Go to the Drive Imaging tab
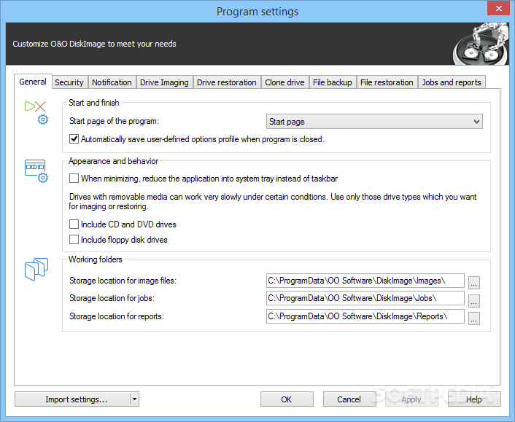The width and height of the screenshot is (515, 422). [164, 82]
